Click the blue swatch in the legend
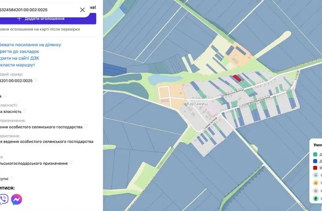This screenshot has width=322, height=211. click(x=315, y=161)
